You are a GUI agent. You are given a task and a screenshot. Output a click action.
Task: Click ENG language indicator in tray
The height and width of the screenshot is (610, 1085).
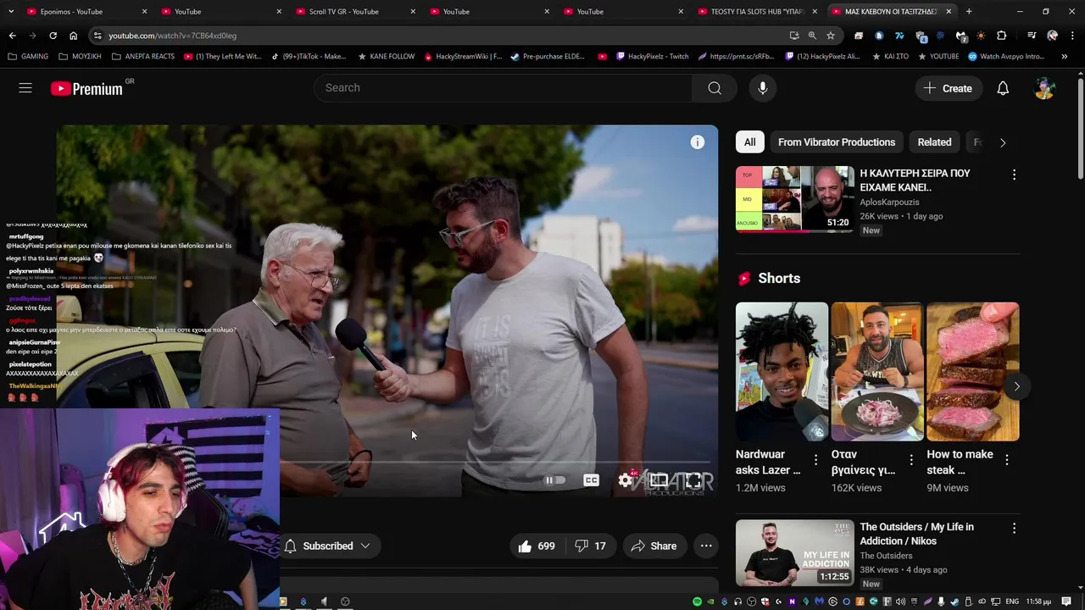pos(1012,602)
